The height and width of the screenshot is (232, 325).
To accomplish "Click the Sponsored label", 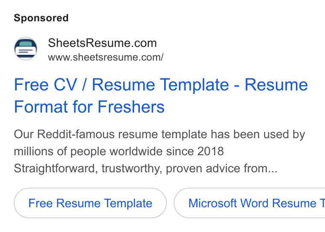I will coord(41,18).
